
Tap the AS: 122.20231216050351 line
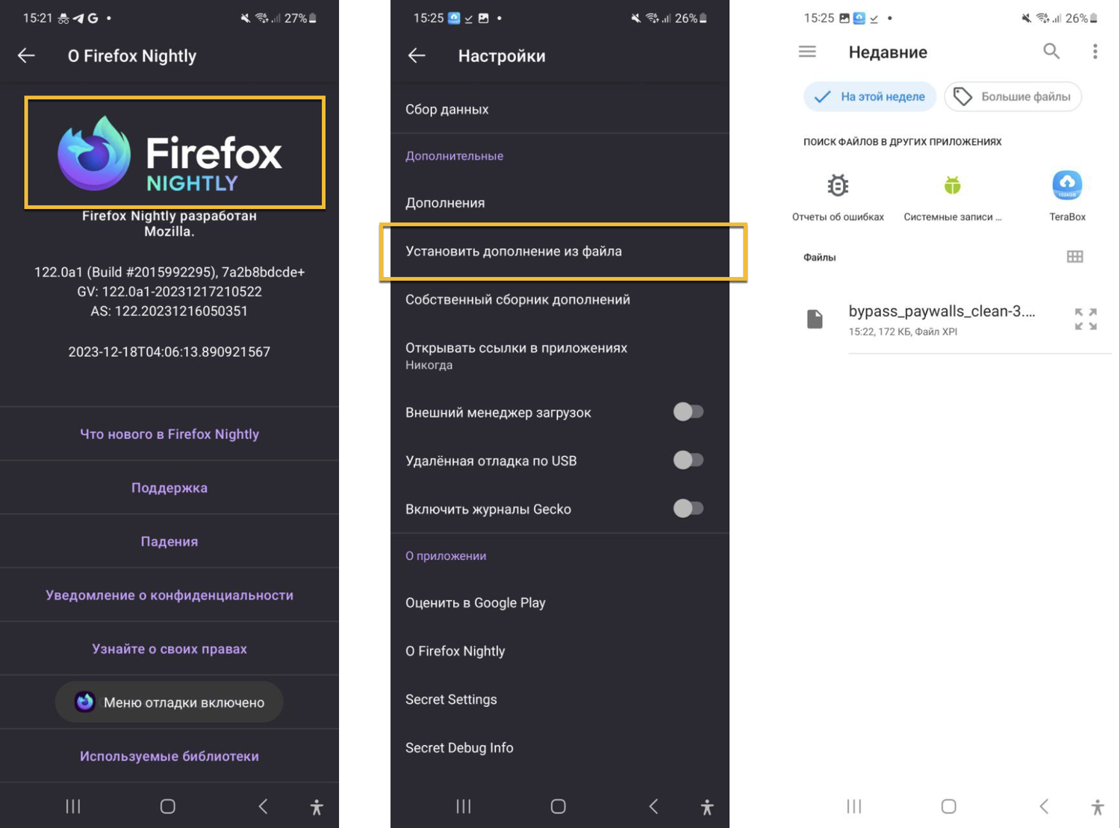pyautogui.click(x=169, y=311)
